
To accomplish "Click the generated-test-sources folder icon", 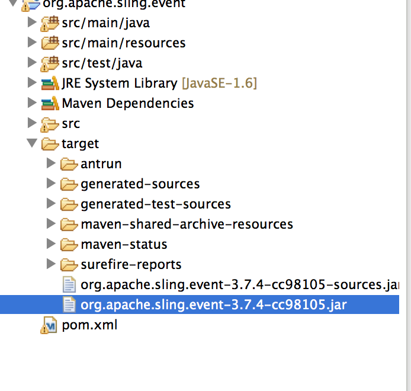I will pyautogui.click(x=69, y=205).
